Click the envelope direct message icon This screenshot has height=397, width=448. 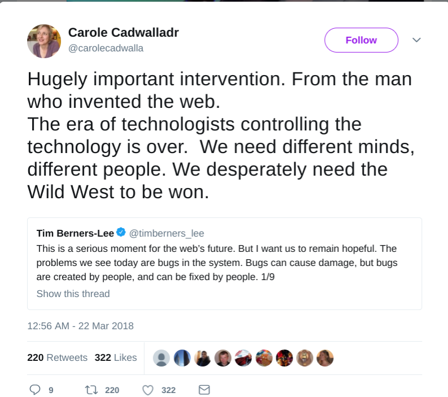tap(204, 390)
